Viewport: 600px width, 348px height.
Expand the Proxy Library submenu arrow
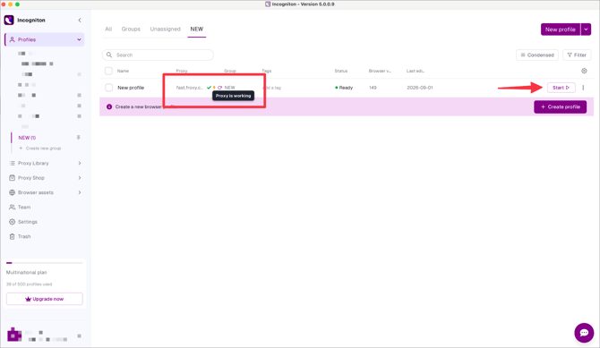(80, 164)
